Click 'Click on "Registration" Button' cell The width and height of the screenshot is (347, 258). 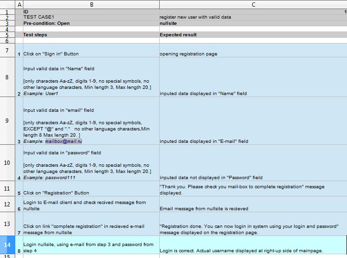click(91, 189)
